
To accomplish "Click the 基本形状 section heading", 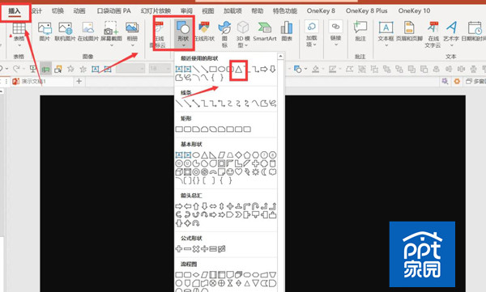I will coord(191,144).
